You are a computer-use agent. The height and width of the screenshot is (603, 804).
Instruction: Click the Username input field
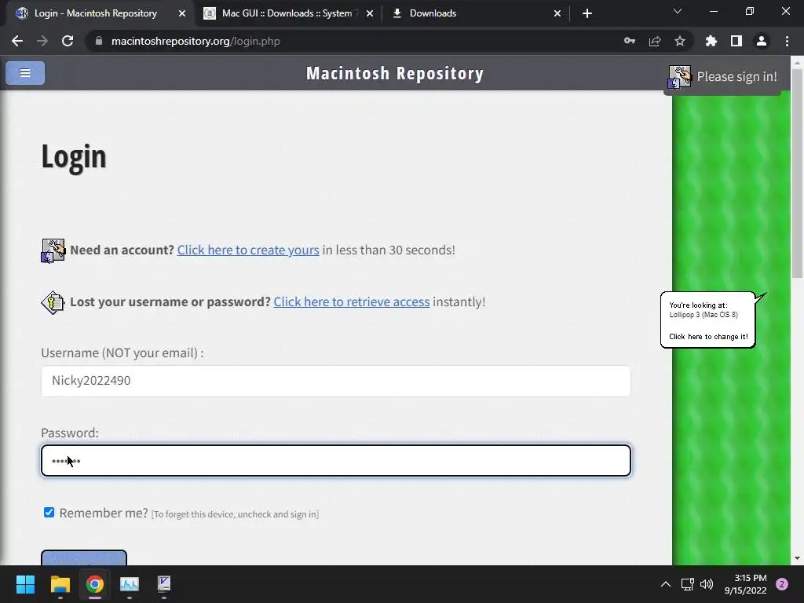coord(336,381)
